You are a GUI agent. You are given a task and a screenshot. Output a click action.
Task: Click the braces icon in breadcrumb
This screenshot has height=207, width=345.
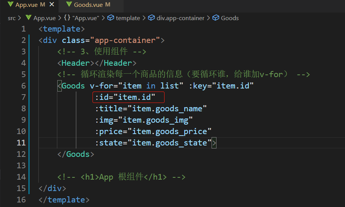tap(67, 17)
